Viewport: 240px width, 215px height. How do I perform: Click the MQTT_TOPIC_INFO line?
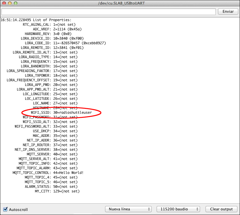48,163
